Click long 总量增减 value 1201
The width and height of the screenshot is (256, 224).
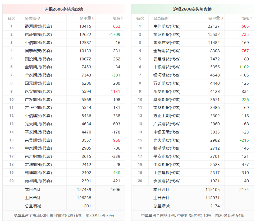pyautogui.click(x=86, y=206)
